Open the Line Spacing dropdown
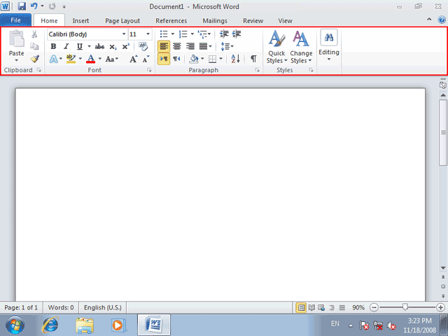 click(x=227, y=46)
